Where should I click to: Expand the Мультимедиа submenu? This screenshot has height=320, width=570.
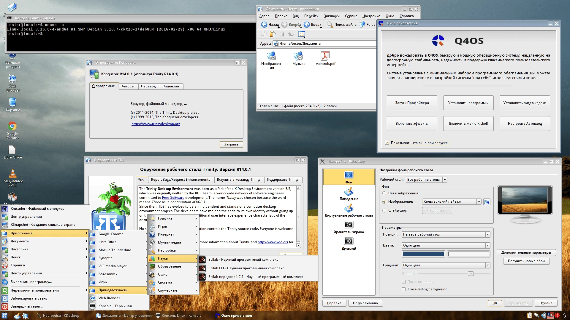click(173, 242)
